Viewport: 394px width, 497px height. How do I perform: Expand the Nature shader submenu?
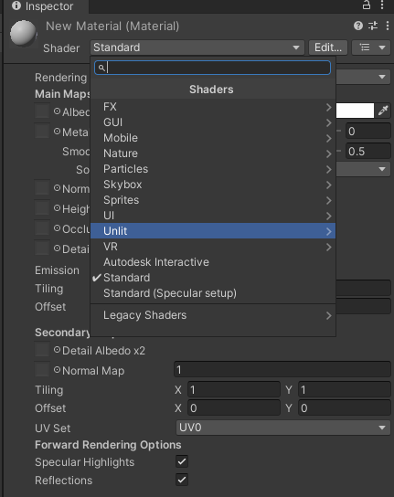click(x=213, y=153)
